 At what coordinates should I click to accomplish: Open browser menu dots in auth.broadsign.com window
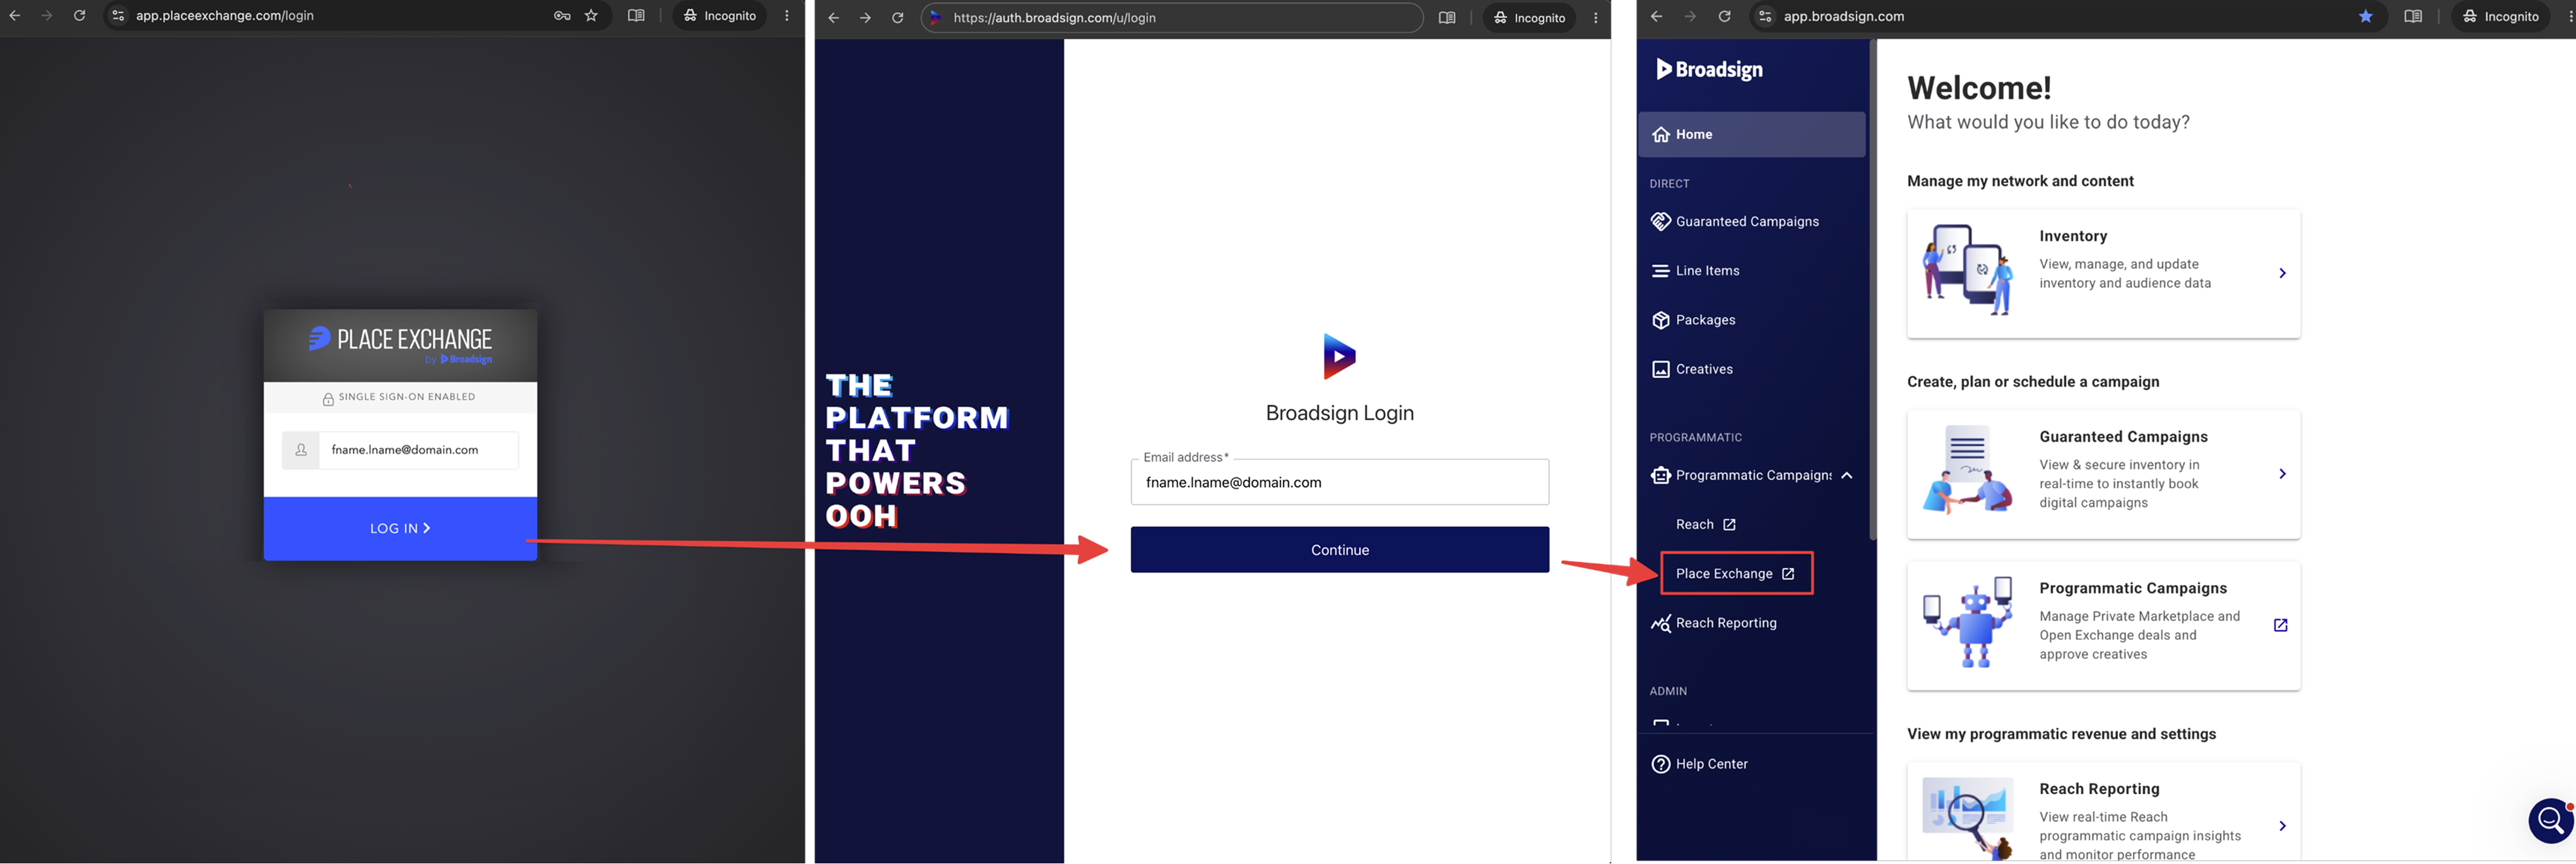point(1595,18)
